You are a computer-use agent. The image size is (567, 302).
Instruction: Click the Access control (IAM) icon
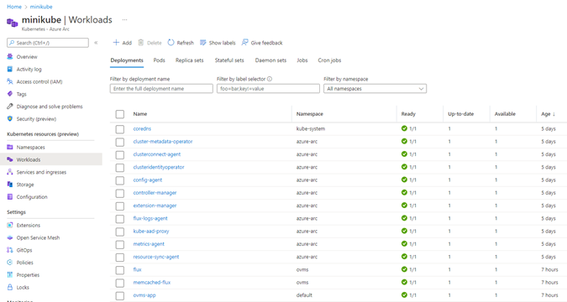point(10,81)
